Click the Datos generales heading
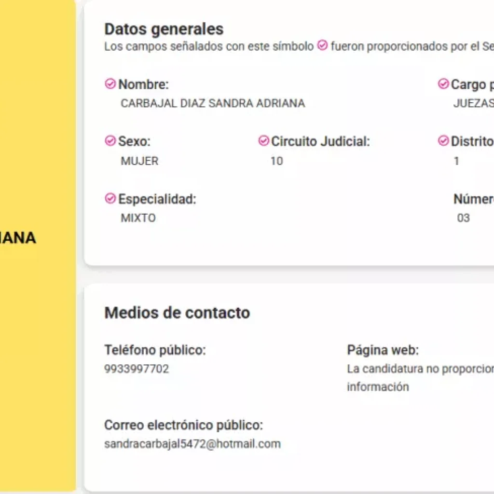The image size is (494, 494). point(164,29)
